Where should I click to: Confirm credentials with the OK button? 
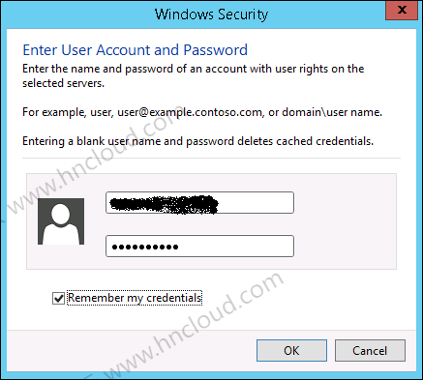(x=291, y=350)
